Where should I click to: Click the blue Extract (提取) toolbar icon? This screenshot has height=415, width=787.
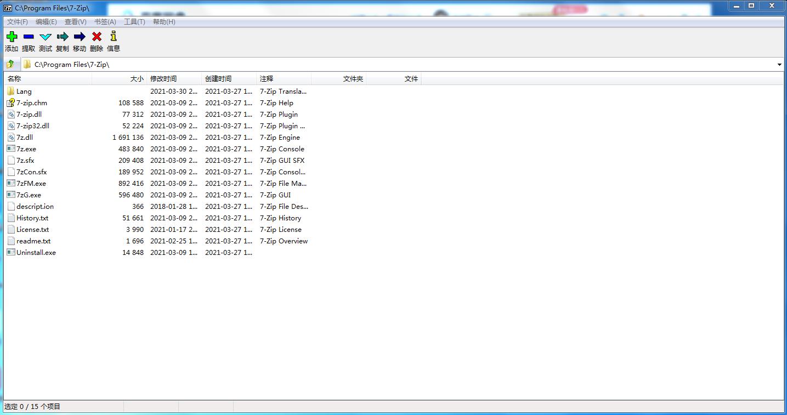coord(29,37)
